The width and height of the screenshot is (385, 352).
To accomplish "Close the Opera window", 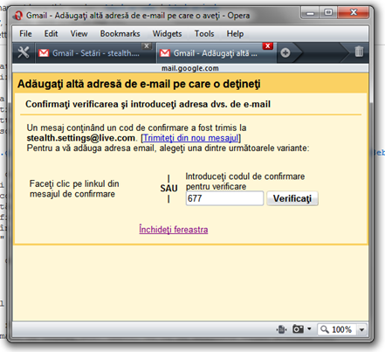I will pyautogui.click(x=354, y=12).
